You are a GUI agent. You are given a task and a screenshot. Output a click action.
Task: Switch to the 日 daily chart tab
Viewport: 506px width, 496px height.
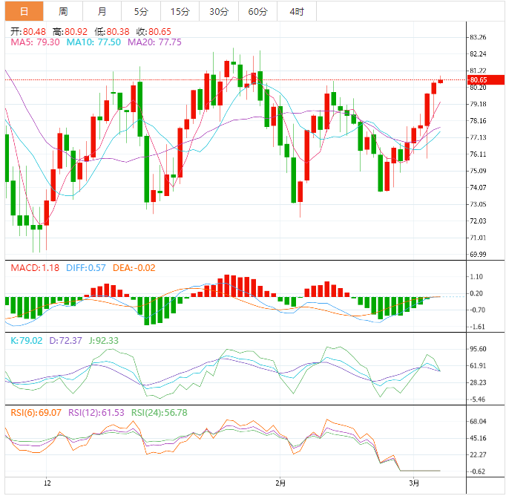tap(24, 11)
